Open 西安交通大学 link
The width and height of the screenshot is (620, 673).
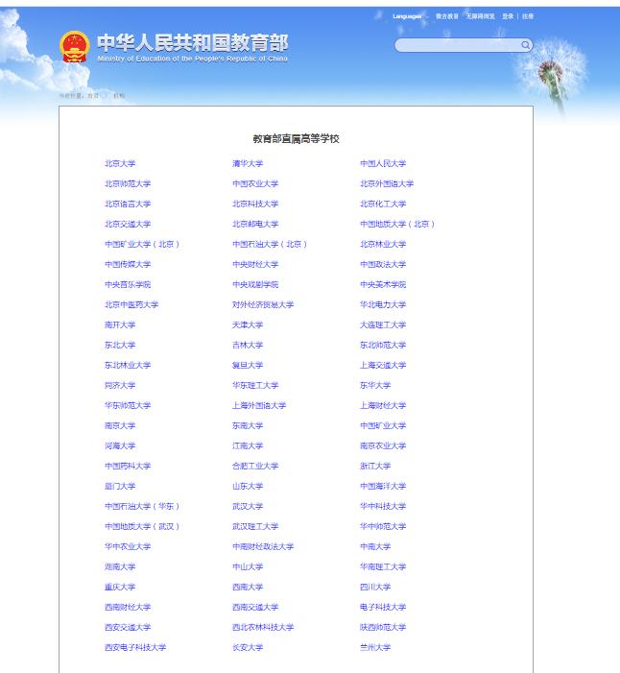128,628
